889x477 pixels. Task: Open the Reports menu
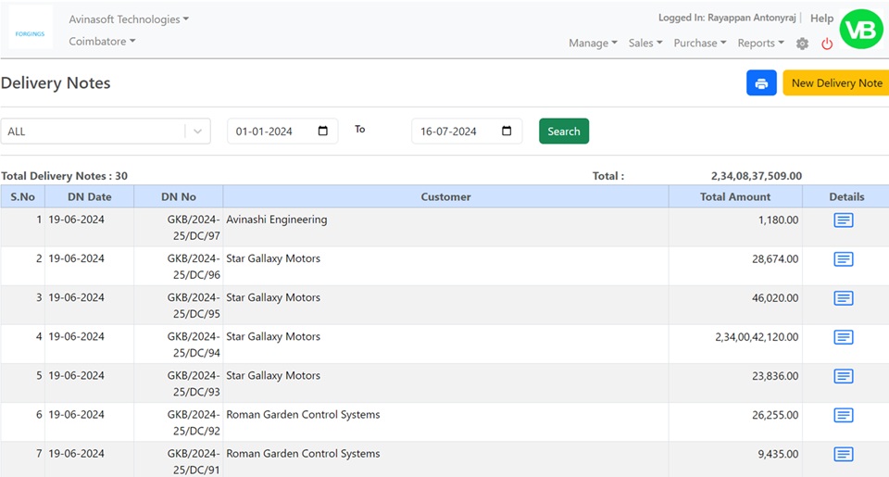tap(760, 44)
